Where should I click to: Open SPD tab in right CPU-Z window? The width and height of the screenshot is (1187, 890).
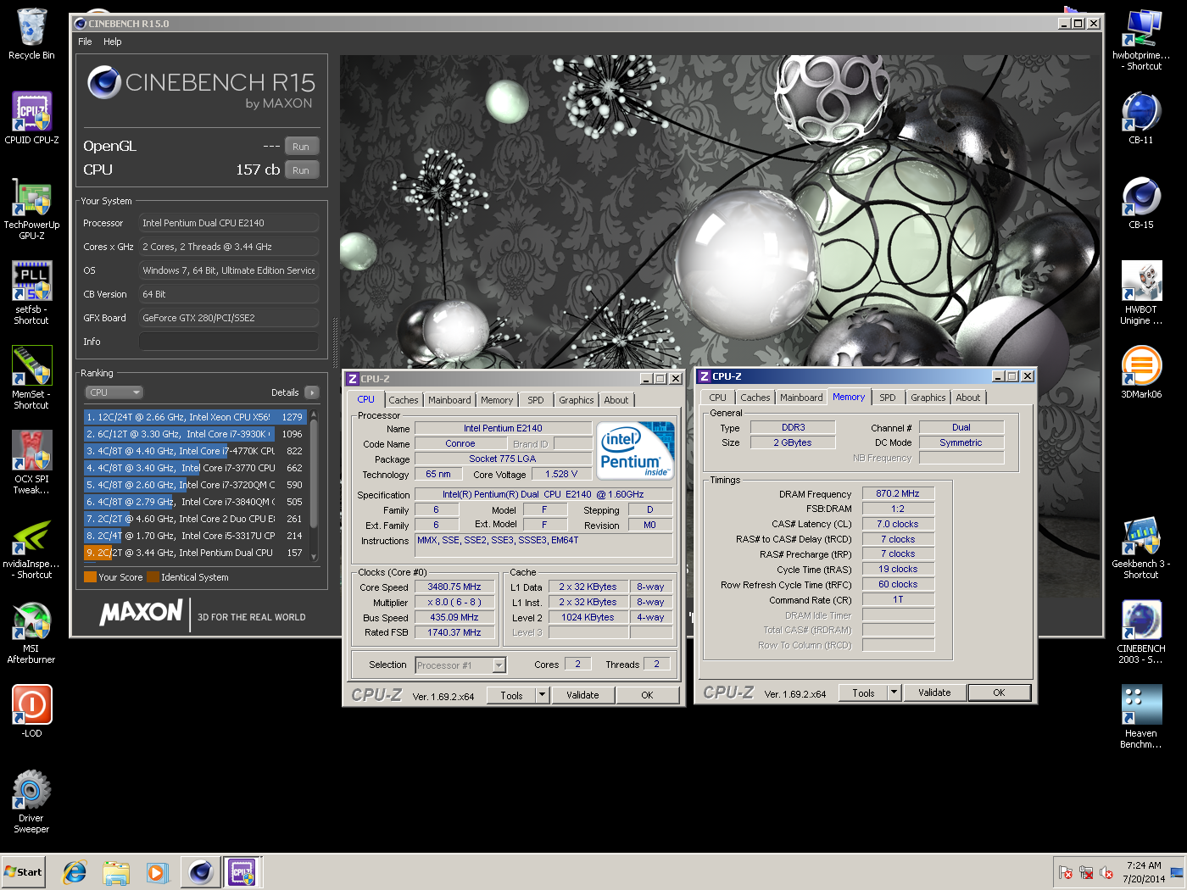(x=888, y=398)
